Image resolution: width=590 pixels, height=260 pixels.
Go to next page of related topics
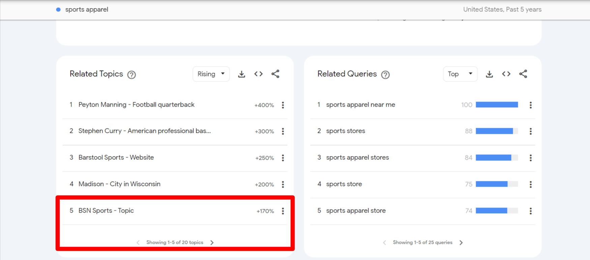(x=212, y=243)
